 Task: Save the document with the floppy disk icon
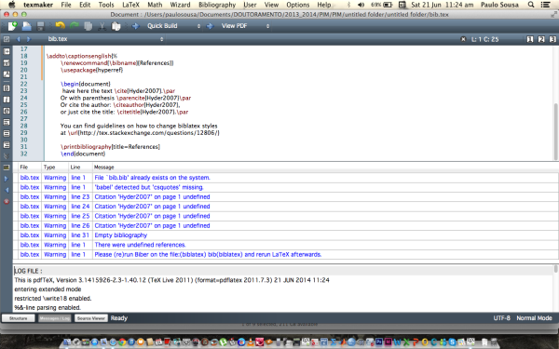(41, 26)
